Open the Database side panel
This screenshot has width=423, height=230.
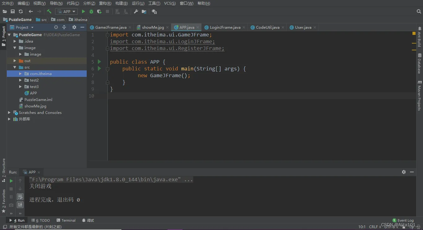coord(419,64)
